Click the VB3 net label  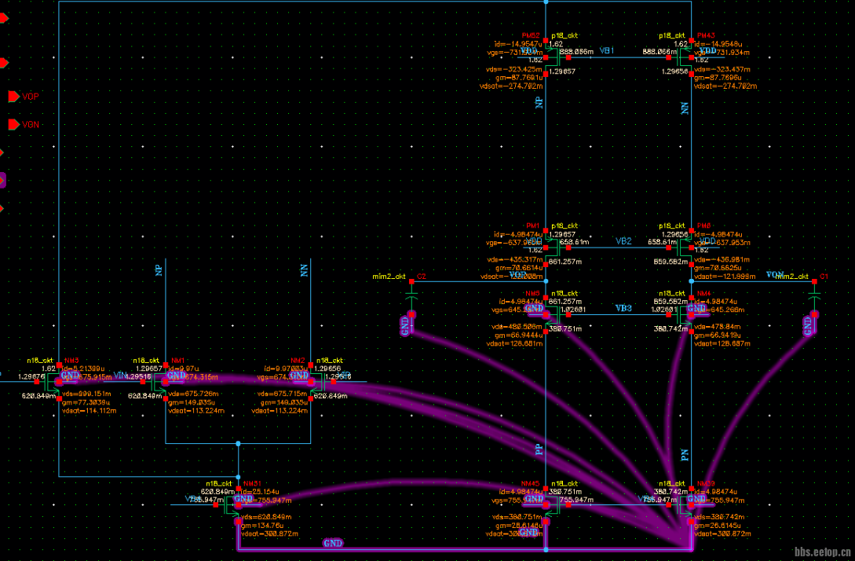pyautogui.click(x=623, y=309)
